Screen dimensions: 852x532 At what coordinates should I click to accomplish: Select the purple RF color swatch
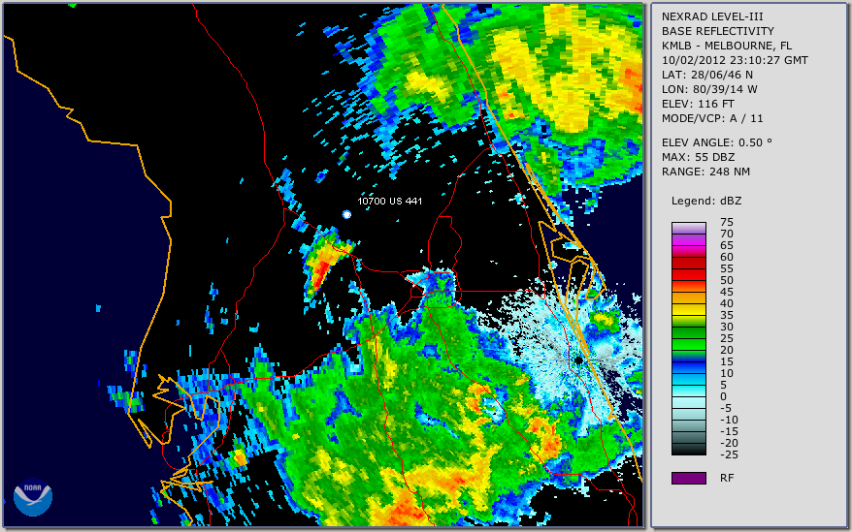tap(688, 478)
